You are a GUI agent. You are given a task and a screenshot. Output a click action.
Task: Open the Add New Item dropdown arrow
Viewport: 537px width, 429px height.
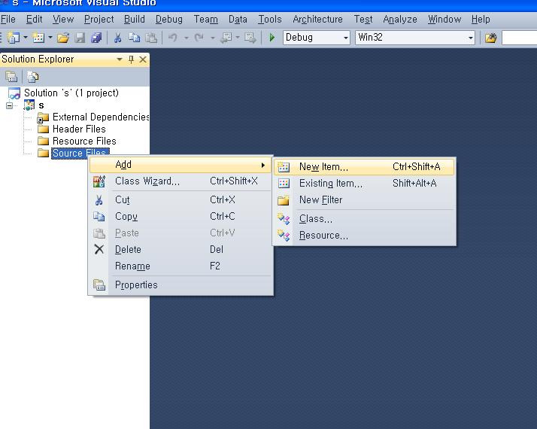coord(50,38)
